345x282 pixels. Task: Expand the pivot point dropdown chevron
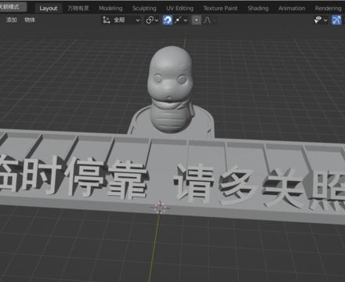click(157, 20)
